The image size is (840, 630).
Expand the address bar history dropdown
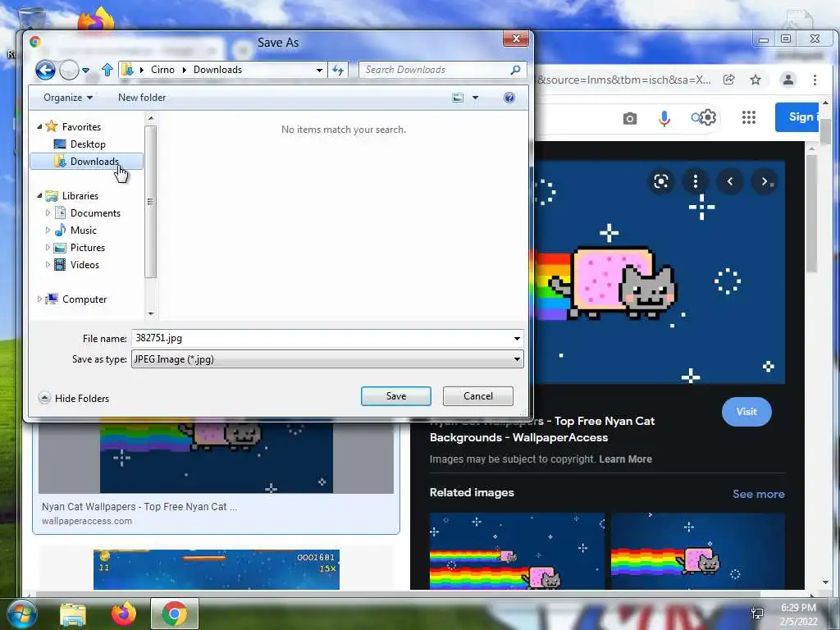[x=319, y=71]
